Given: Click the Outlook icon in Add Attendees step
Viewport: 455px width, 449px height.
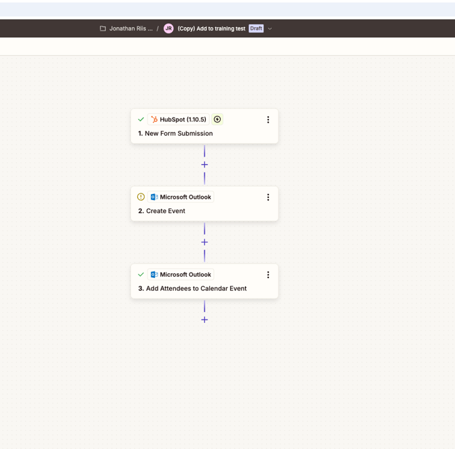Looking at the screenshot, I should 154,275.
